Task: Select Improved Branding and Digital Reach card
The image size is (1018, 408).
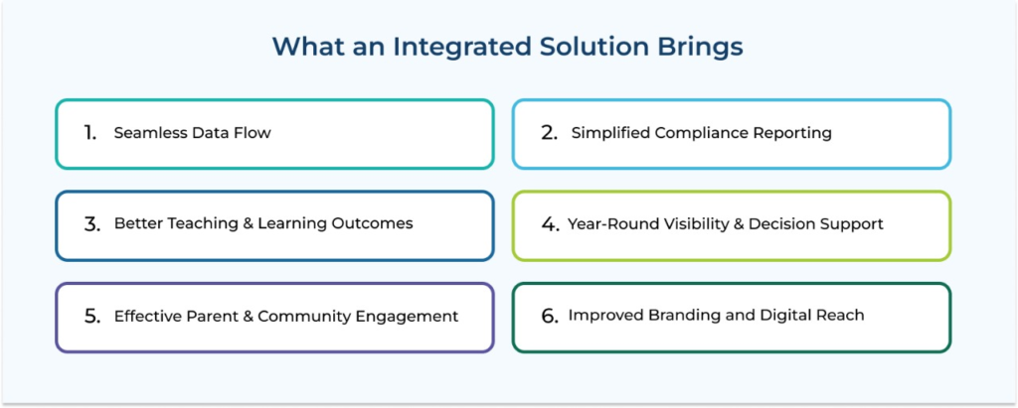Action: click(732, 318)
